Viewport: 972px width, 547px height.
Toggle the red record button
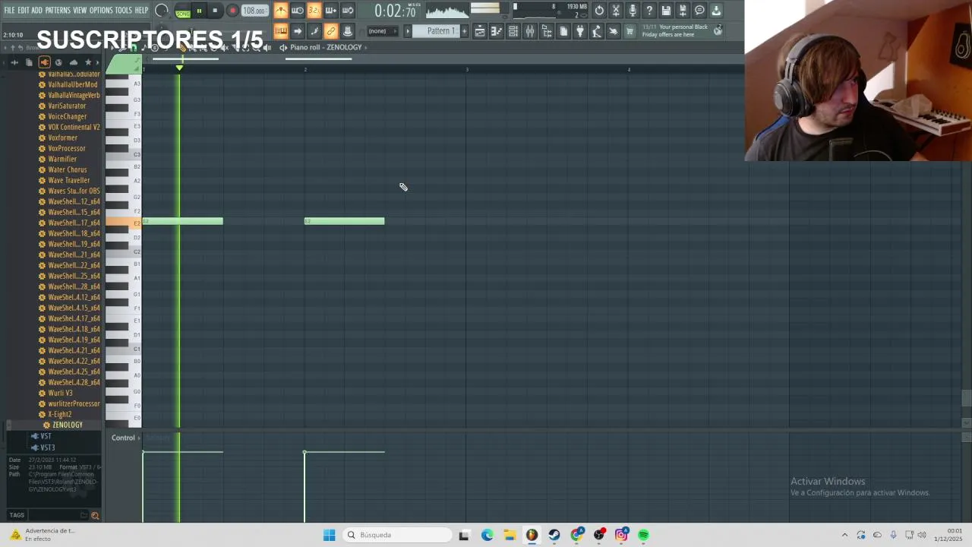232,11
